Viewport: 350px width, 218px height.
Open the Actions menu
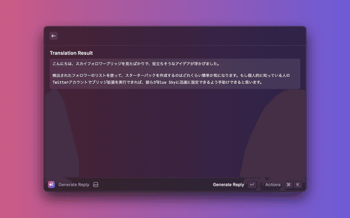tap(272, 185)
